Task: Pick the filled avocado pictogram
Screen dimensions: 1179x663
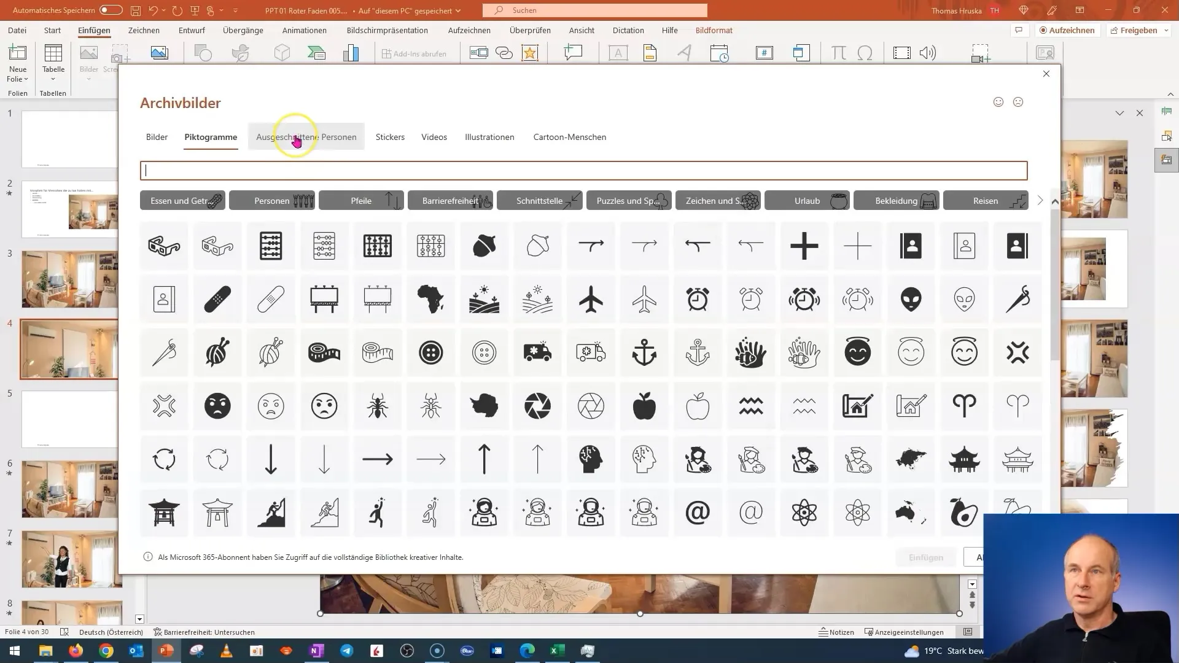Action: pos(965,513)
